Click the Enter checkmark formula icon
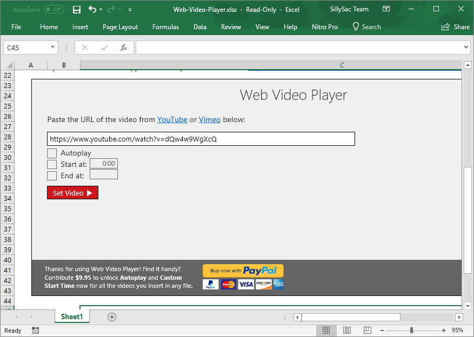This screenshot has height=337, width=474. pos(104,48)
